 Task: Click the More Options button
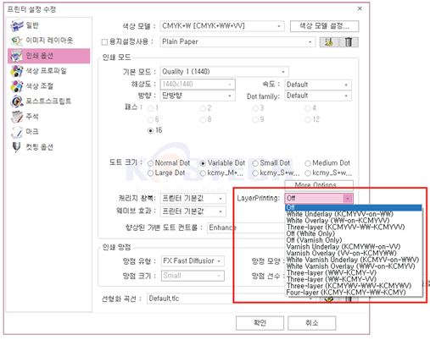(x=319, y=185)
